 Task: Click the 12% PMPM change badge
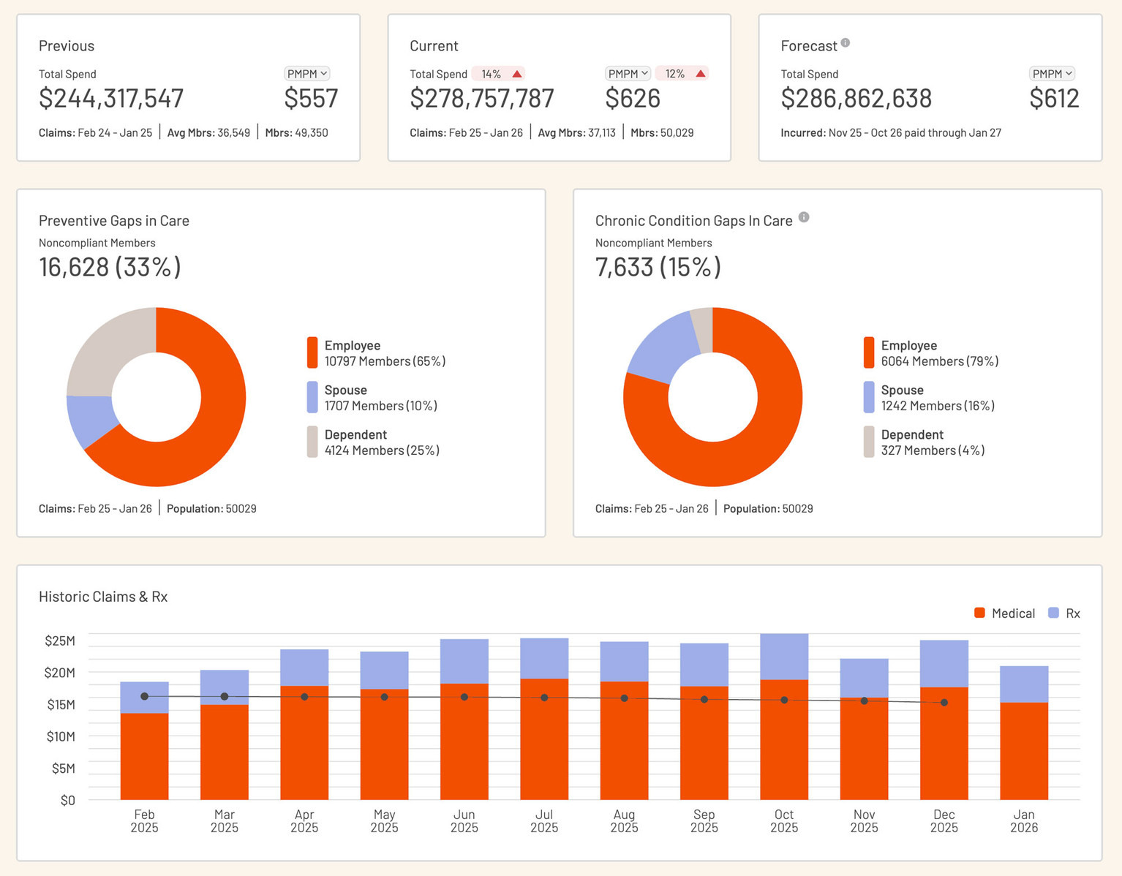682,74
